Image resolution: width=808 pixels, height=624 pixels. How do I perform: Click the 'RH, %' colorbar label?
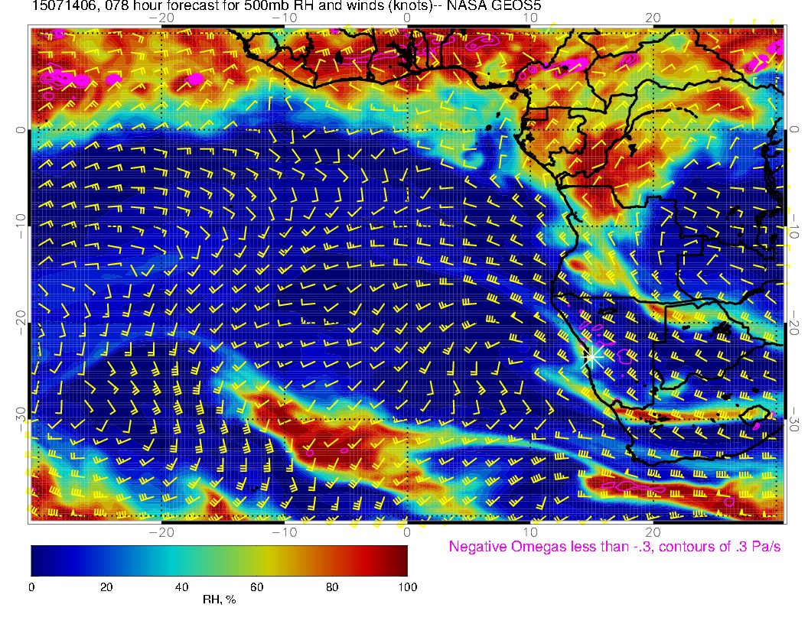219,600
